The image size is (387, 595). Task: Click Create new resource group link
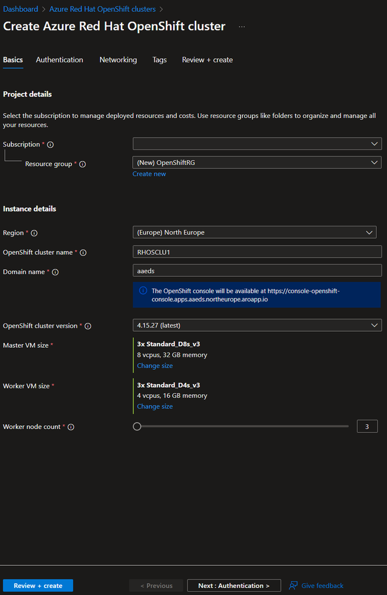[149, 174]
